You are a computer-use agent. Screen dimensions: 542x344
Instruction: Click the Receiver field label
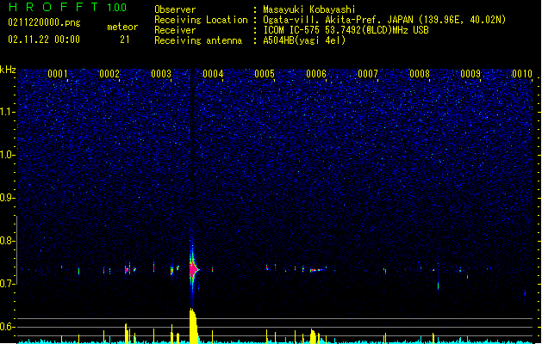[x=175, y=30]
